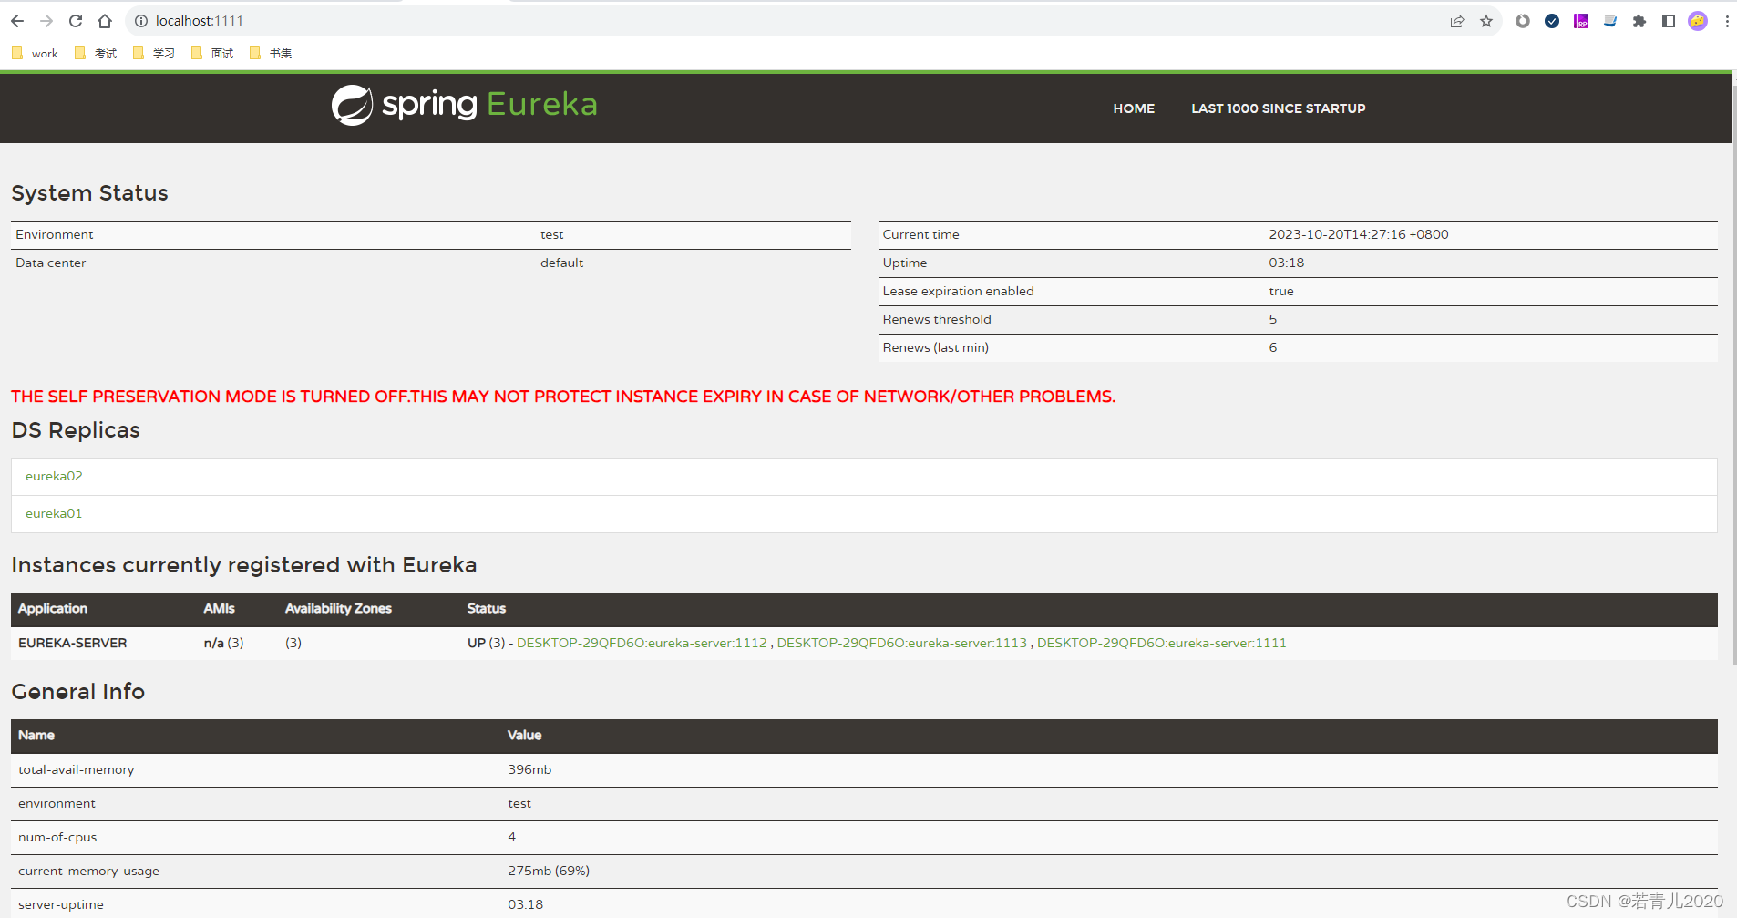Open the eureka02 replica link
Screen dimensions: 1737x918
click(54, 476)
